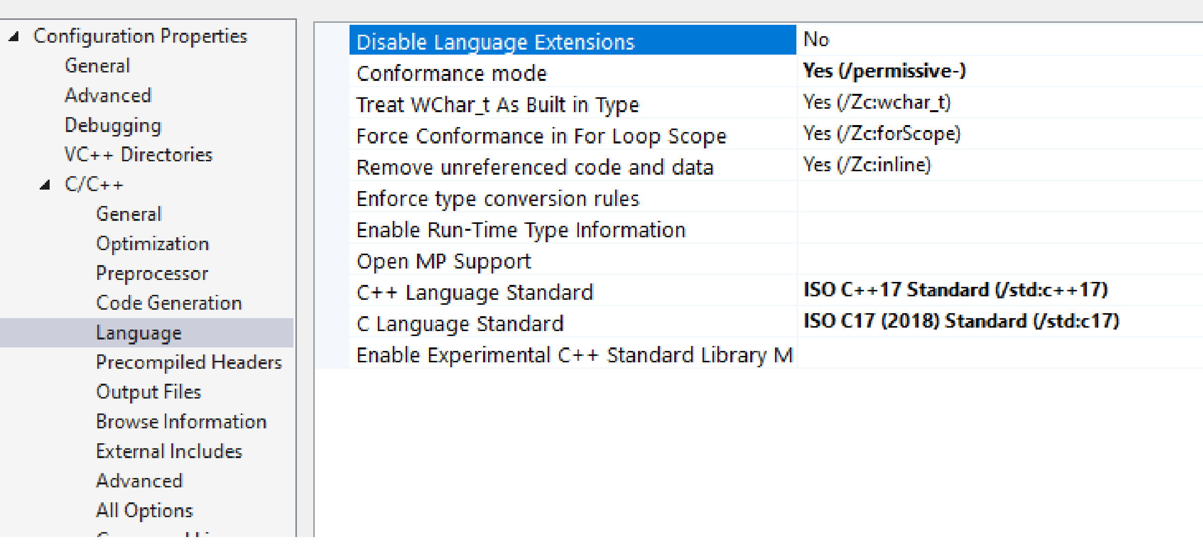Show the All Options page
Viewport: 1203px width, 544px height.
(144, 510)
